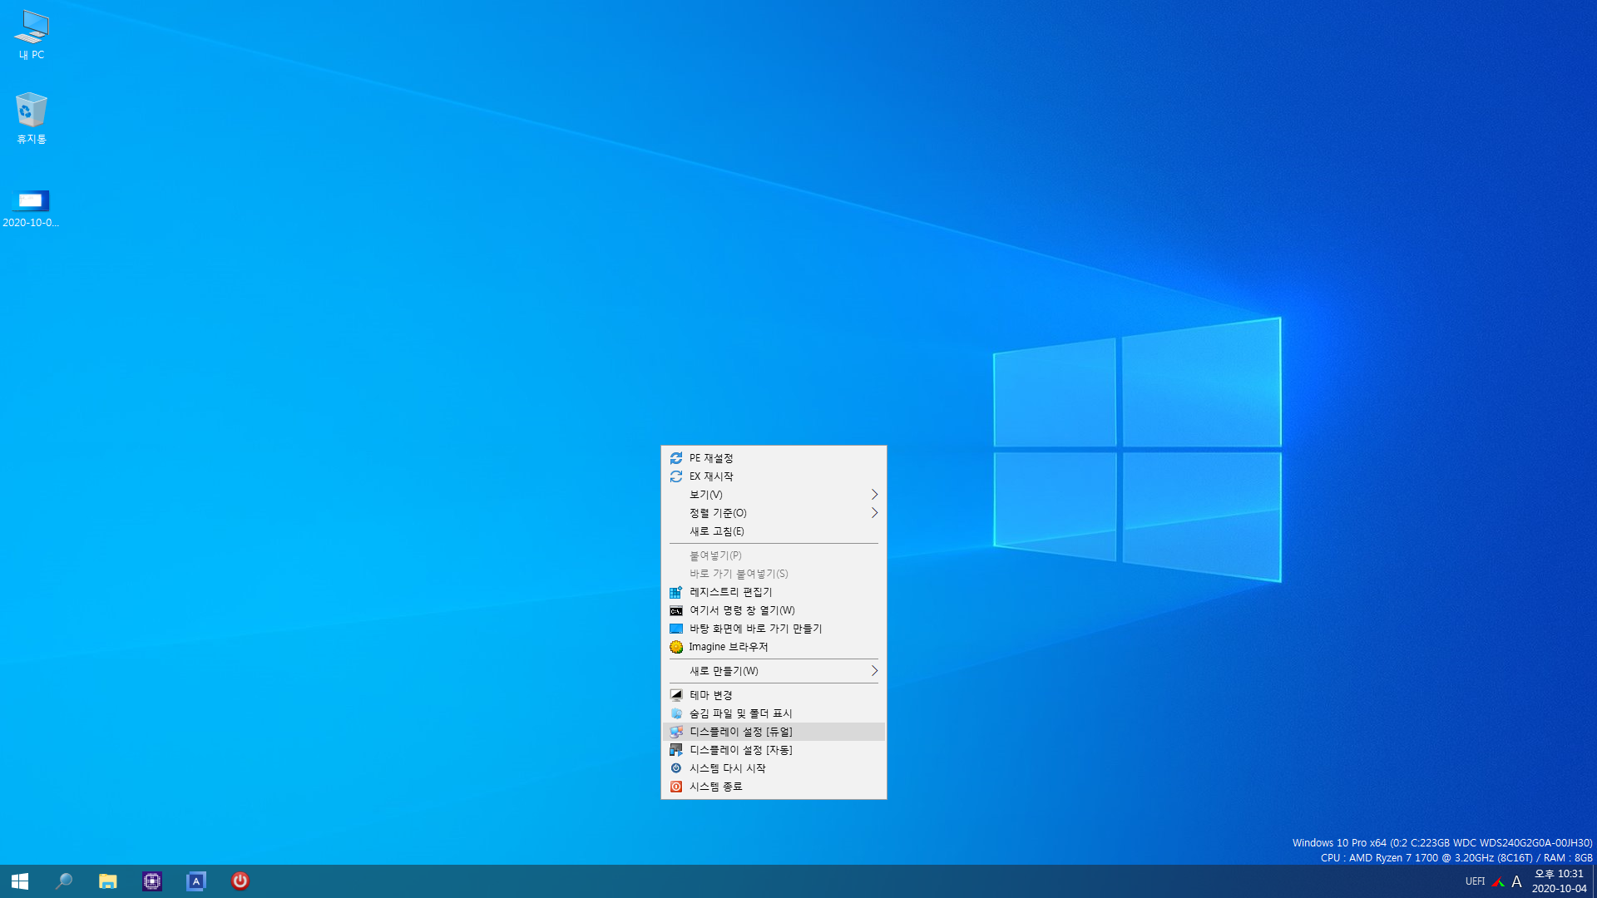Click the 시스템 종료 red icon
This screenshot has width=1597, height=898.
pos(676,787)
